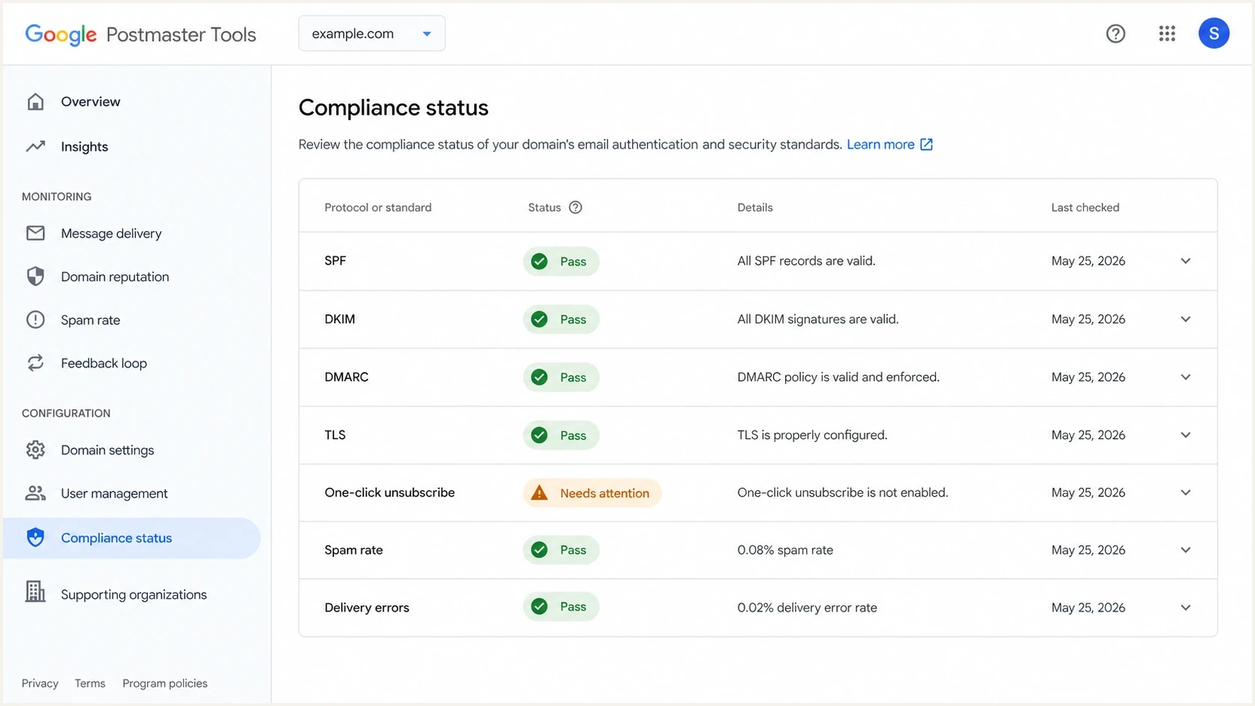This screenshot has width=1255, height=706.
Task: Click 'One-click unsubscribe is not enabled.' text
Action: coord(843,493)
